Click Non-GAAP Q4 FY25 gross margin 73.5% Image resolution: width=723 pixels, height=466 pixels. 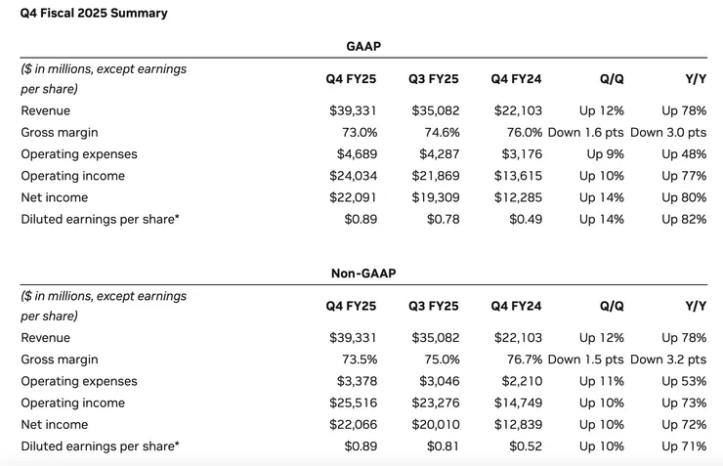point(359,360)
